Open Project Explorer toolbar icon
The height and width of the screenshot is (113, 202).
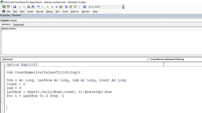coord(66,7)
